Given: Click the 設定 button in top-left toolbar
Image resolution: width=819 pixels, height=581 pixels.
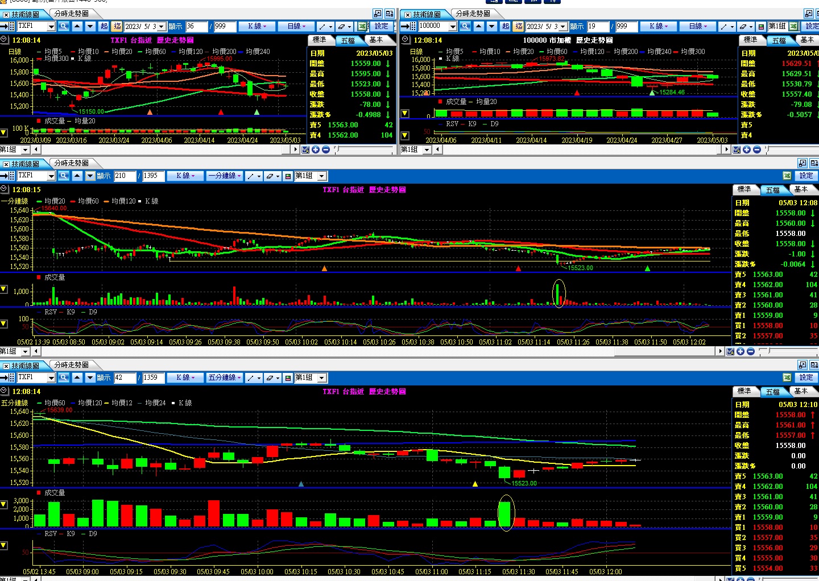Looking at the screenshot, I should [381, 26].
